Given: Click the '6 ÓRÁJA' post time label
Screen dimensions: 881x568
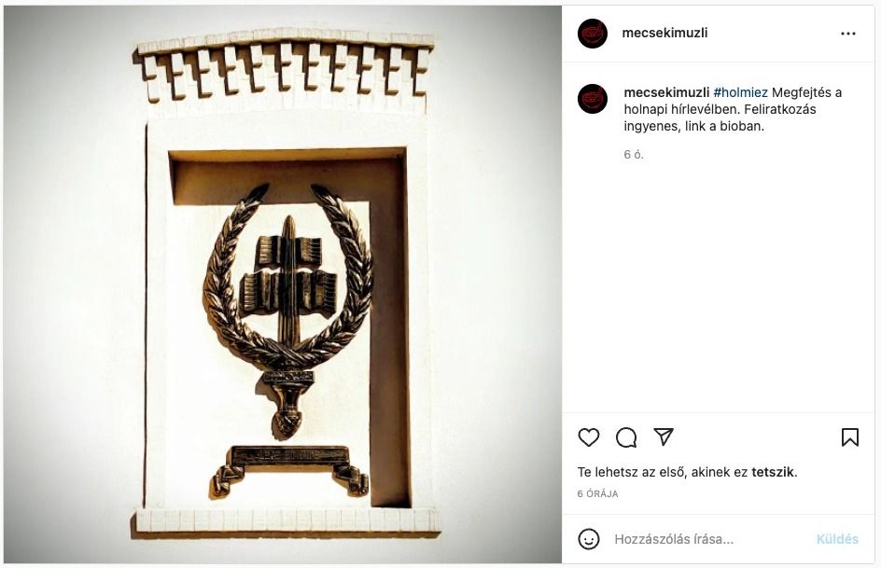Looking at the screenshot, I should pos(597,494).
